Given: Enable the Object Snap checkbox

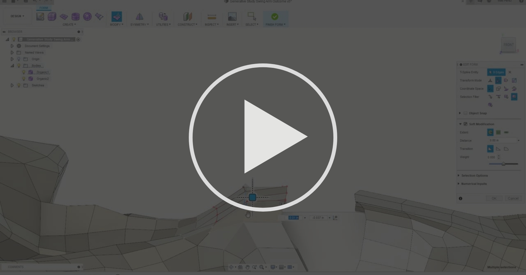Looking at the screenshot, I should pos(465,113).
